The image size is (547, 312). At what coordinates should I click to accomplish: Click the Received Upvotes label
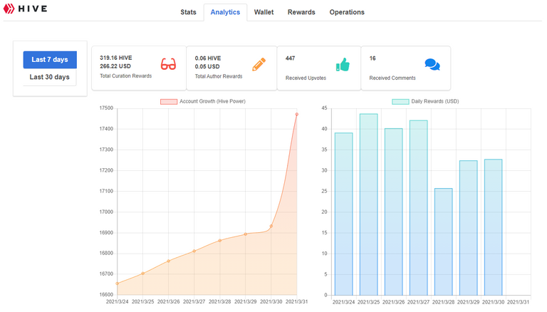coord(306,78)
